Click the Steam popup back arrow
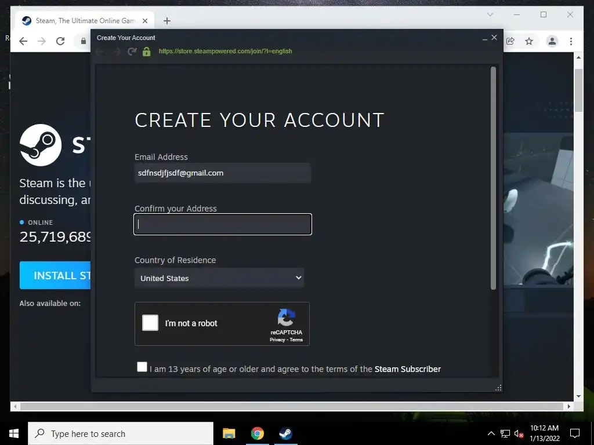 (100, 52)
